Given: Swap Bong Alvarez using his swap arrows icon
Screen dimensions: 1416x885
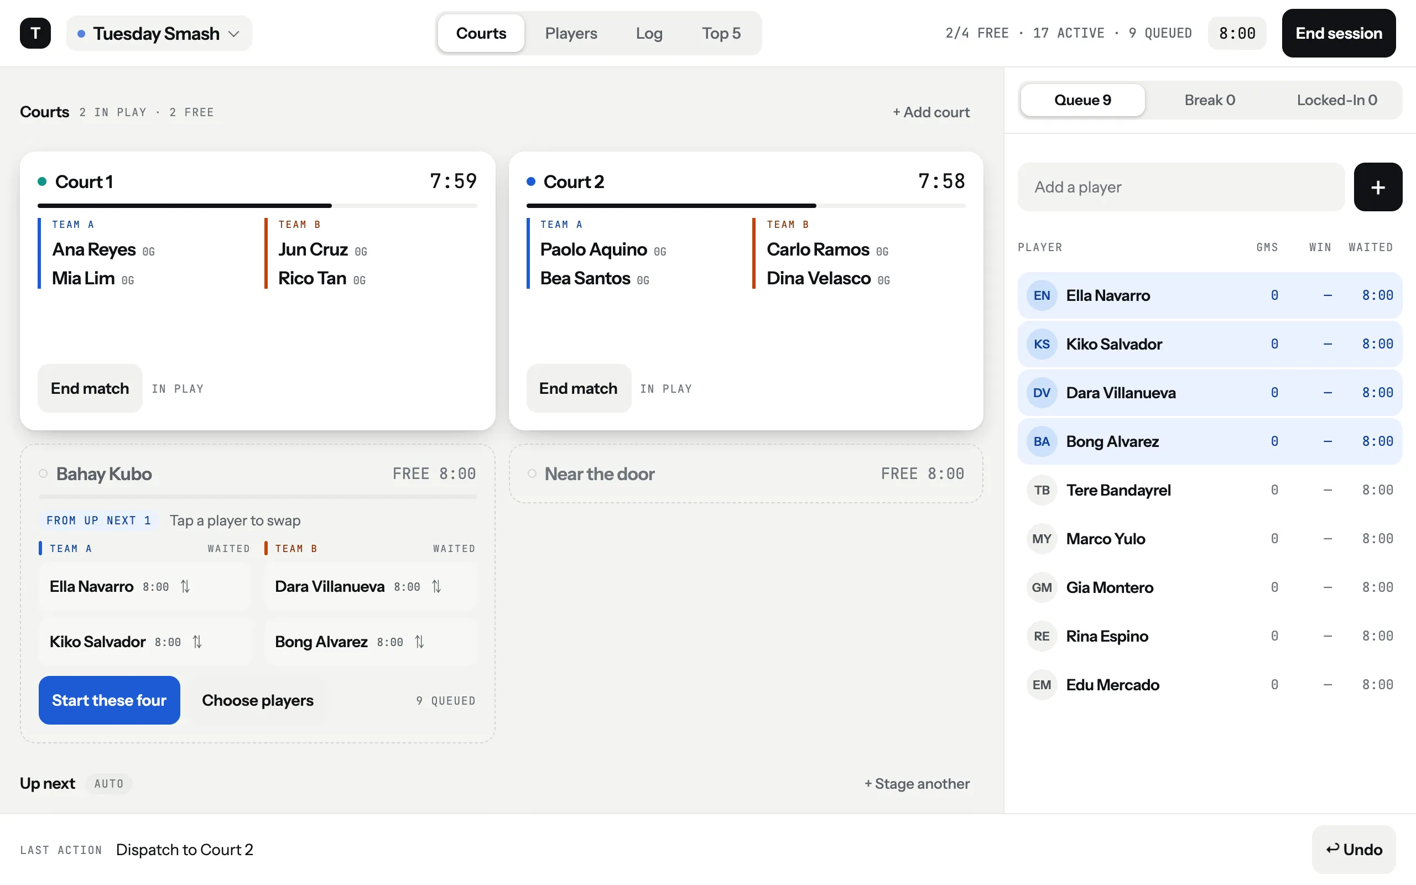Looking at the screenshot, I should 419,642.
